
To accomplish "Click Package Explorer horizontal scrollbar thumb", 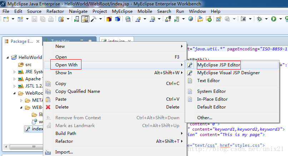I will pyautogui.click(x=26, y=147).
